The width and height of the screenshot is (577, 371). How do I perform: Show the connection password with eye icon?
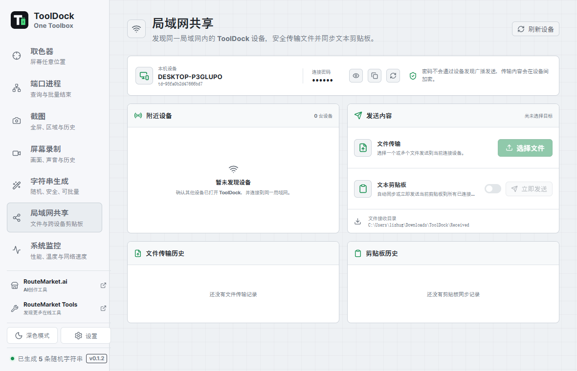coord(356,76)
